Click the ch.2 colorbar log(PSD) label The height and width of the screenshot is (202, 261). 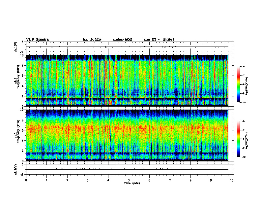[x=247, y=141]
